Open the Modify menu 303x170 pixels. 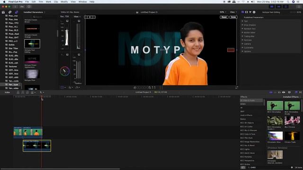[64, 2]
